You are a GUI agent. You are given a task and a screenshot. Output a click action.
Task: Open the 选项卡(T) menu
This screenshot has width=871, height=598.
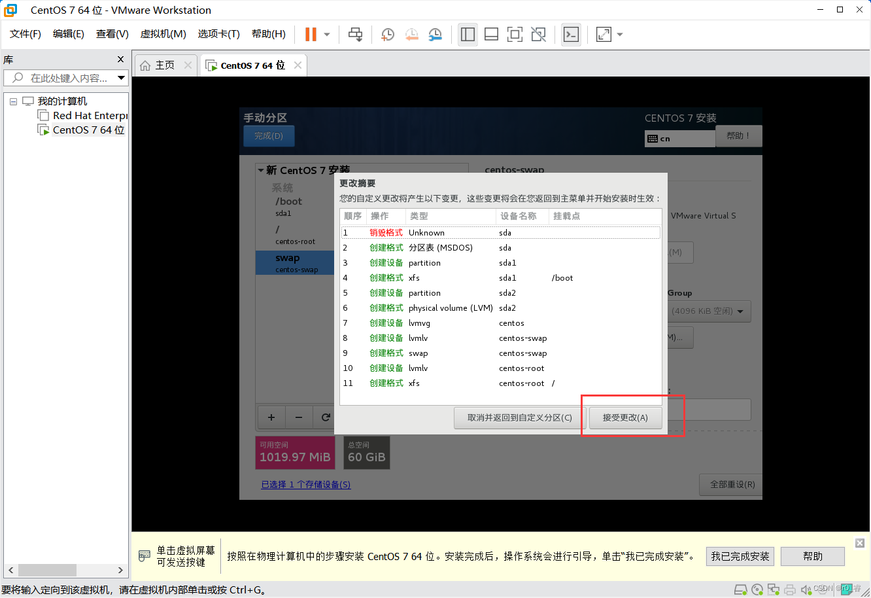(x=219, y=34)
